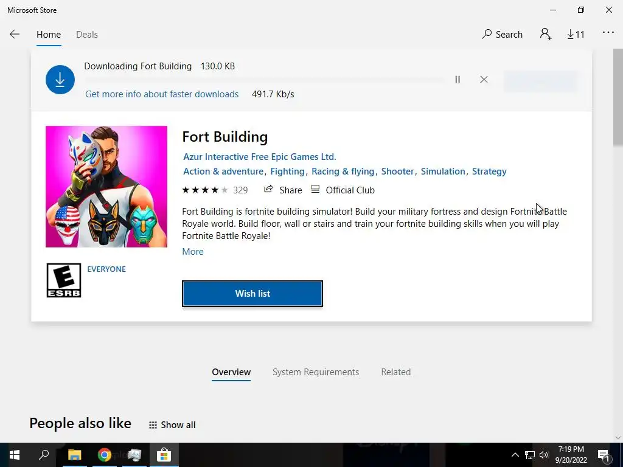
Task: Switch to the Deals tab
Action: point(86,35)
